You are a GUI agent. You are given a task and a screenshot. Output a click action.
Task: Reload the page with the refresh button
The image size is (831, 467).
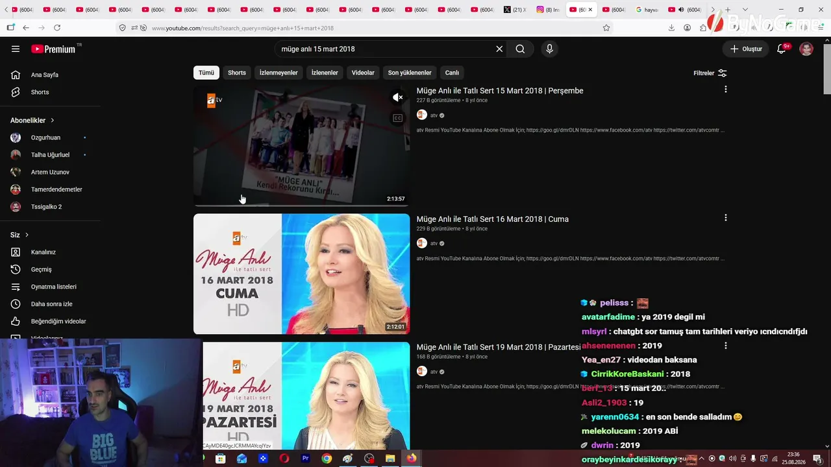coord(57,28)
